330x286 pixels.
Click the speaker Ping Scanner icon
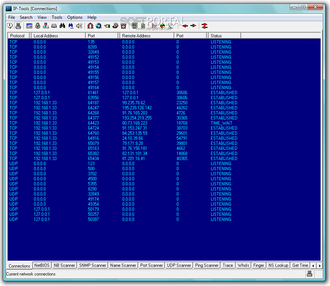79,26
